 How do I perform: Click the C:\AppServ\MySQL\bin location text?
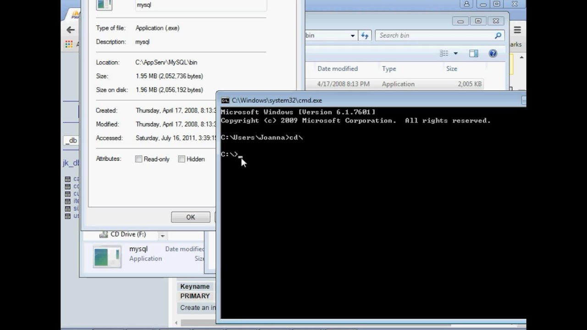(x=166, y=62)
